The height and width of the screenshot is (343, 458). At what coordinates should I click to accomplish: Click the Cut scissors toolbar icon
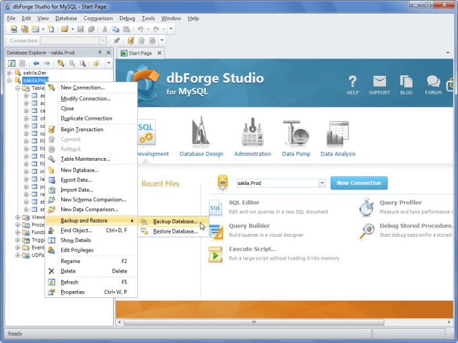tap(104, 29)
